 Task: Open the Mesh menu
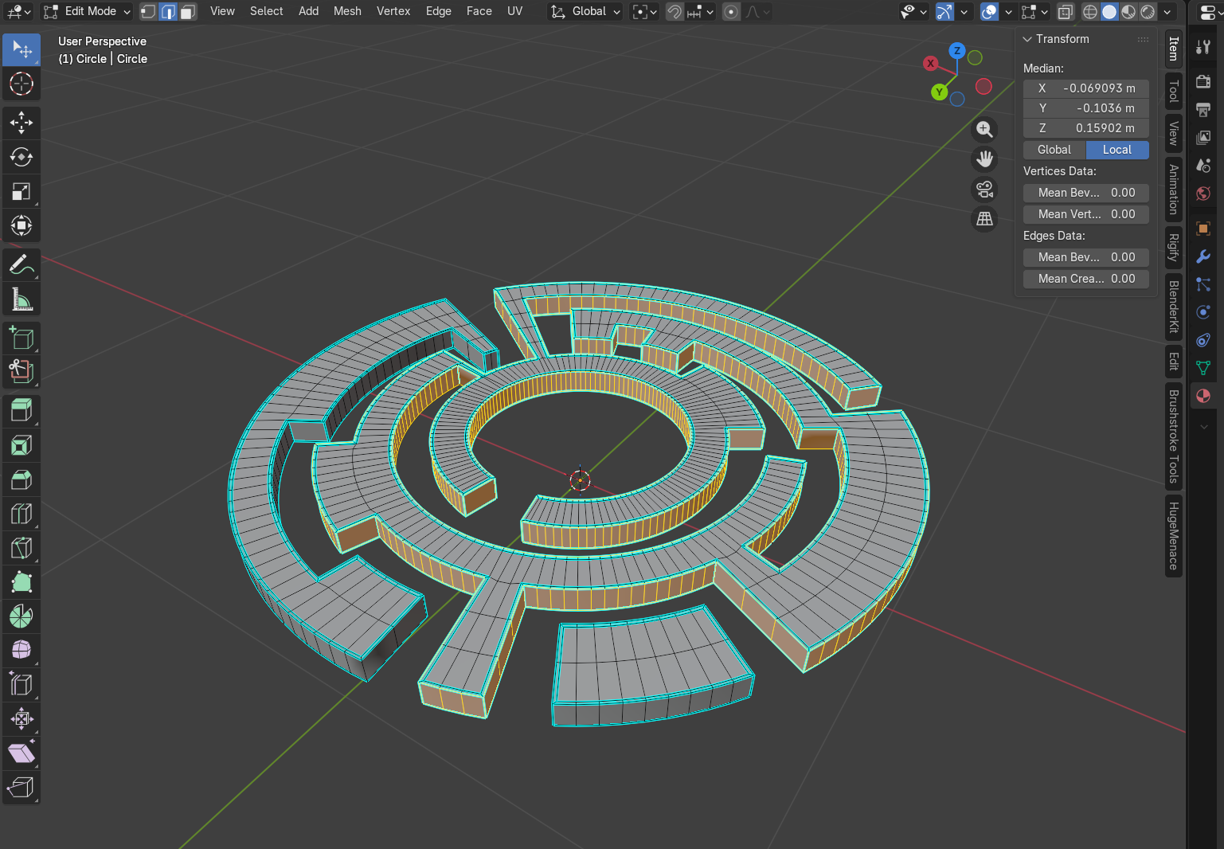pyautogui.click(x=347, y=11)
